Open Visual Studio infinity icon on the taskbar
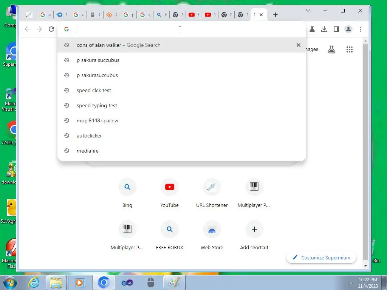 click(x=127, y=282)
